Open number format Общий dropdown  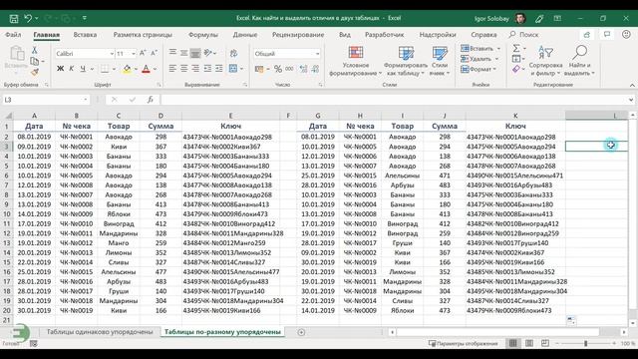pyautogui.click(x=317, y=54)
